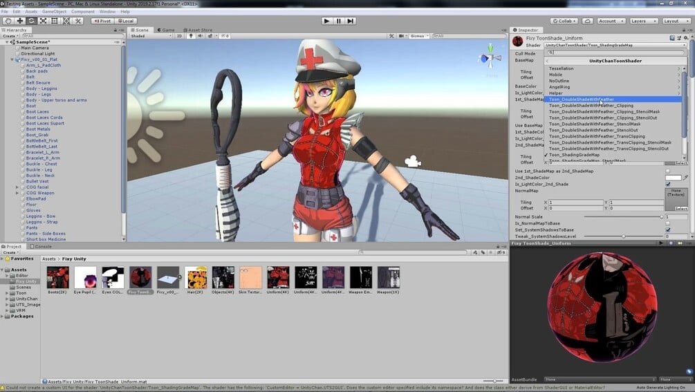Pause the game
The width and height of the screenshot is (695, 392).
(x=339, y=21)
